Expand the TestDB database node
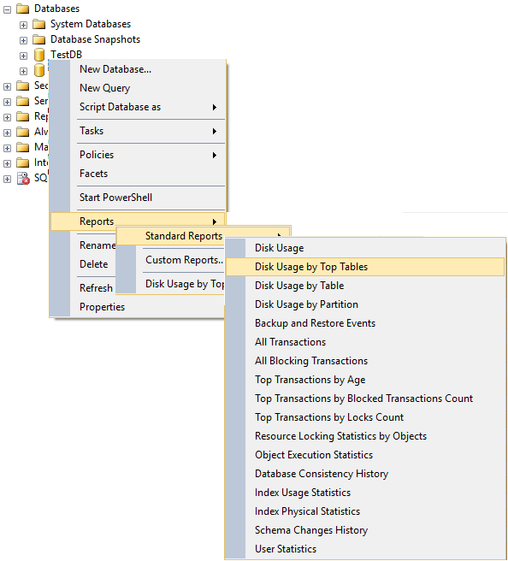Image resolution: width=508 pixels, height=561 pixels. point(23,56)
